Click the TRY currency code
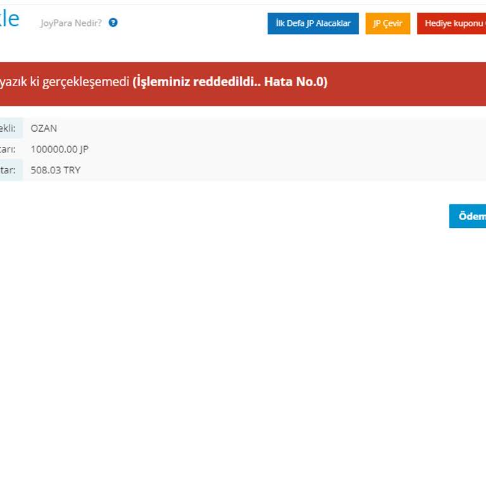This screenshot has height=486, width=486. coord(72,170)
